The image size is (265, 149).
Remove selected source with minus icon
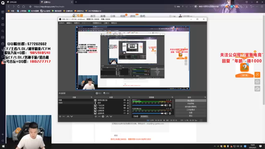coord(99,117)
